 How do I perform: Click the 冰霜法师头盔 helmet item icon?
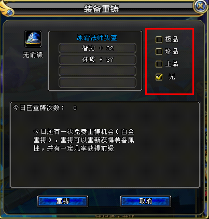pyautogui.click(x=33, y=39)
